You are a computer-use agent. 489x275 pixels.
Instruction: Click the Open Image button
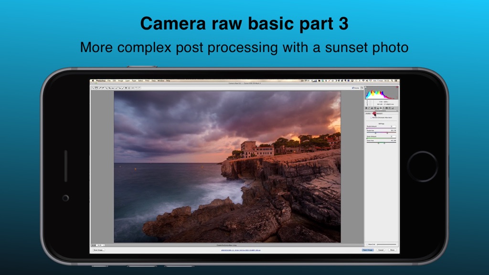(367, 250)
